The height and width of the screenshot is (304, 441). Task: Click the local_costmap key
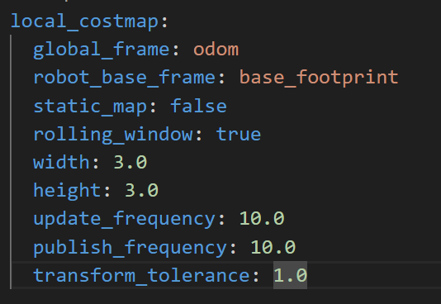[84, 21]
